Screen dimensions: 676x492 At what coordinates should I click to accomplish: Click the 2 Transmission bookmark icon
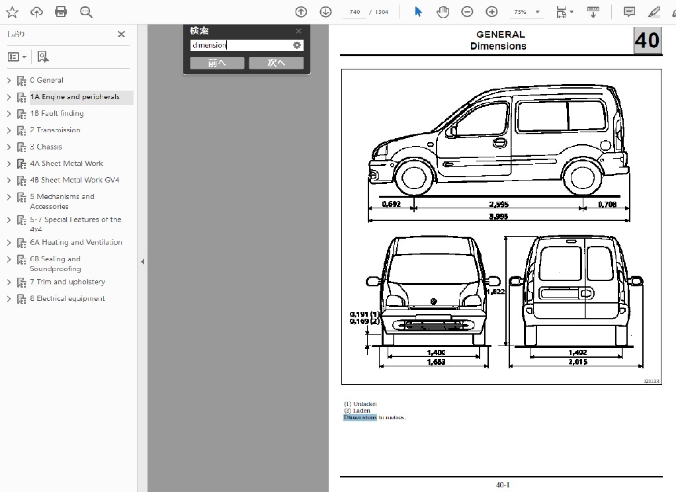(22, 131)
